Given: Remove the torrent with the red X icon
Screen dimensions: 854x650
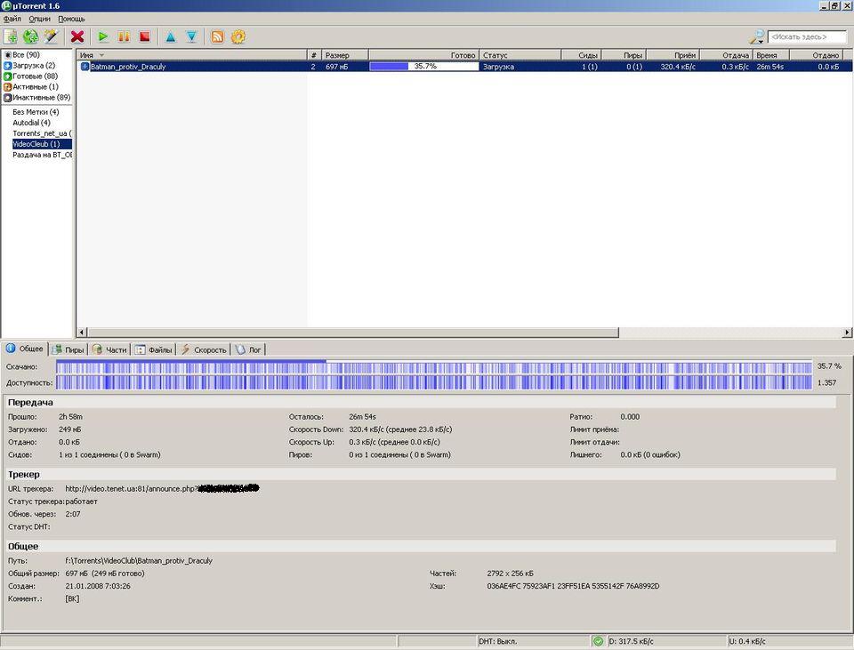Looking at the screenshot, I should tap(77, 36).
